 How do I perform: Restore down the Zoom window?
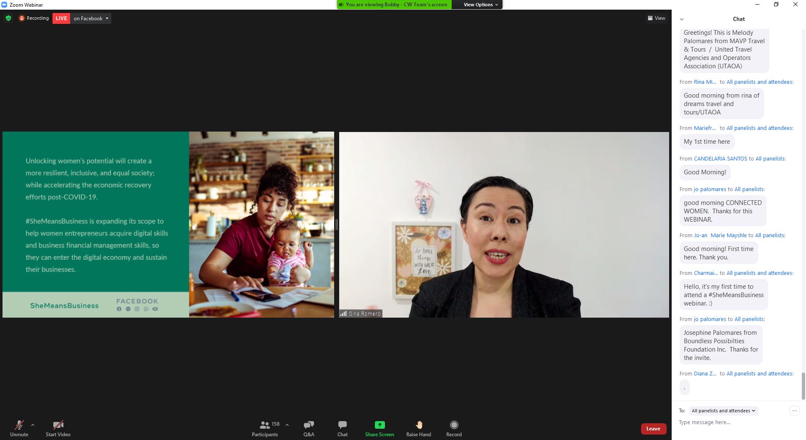coord(776,5)
